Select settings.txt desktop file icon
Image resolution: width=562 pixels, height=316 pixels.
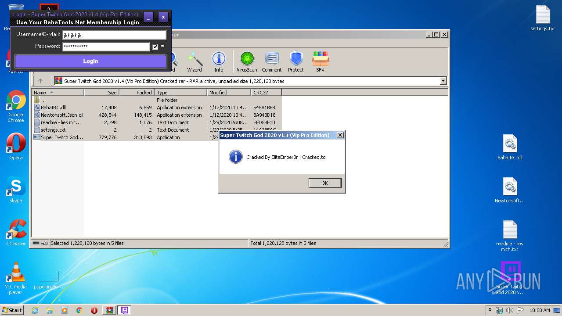pos(543,18)
